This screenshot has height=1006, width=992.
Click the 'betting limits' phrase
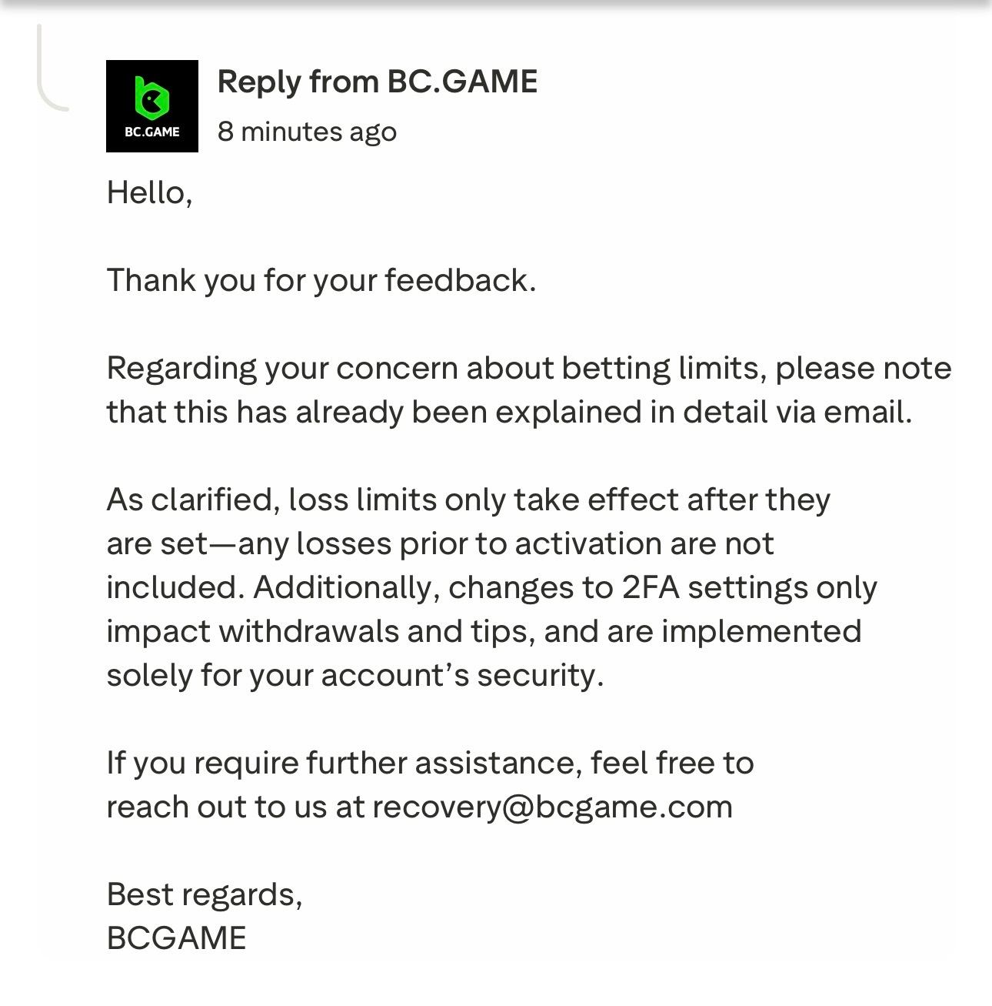662,368
